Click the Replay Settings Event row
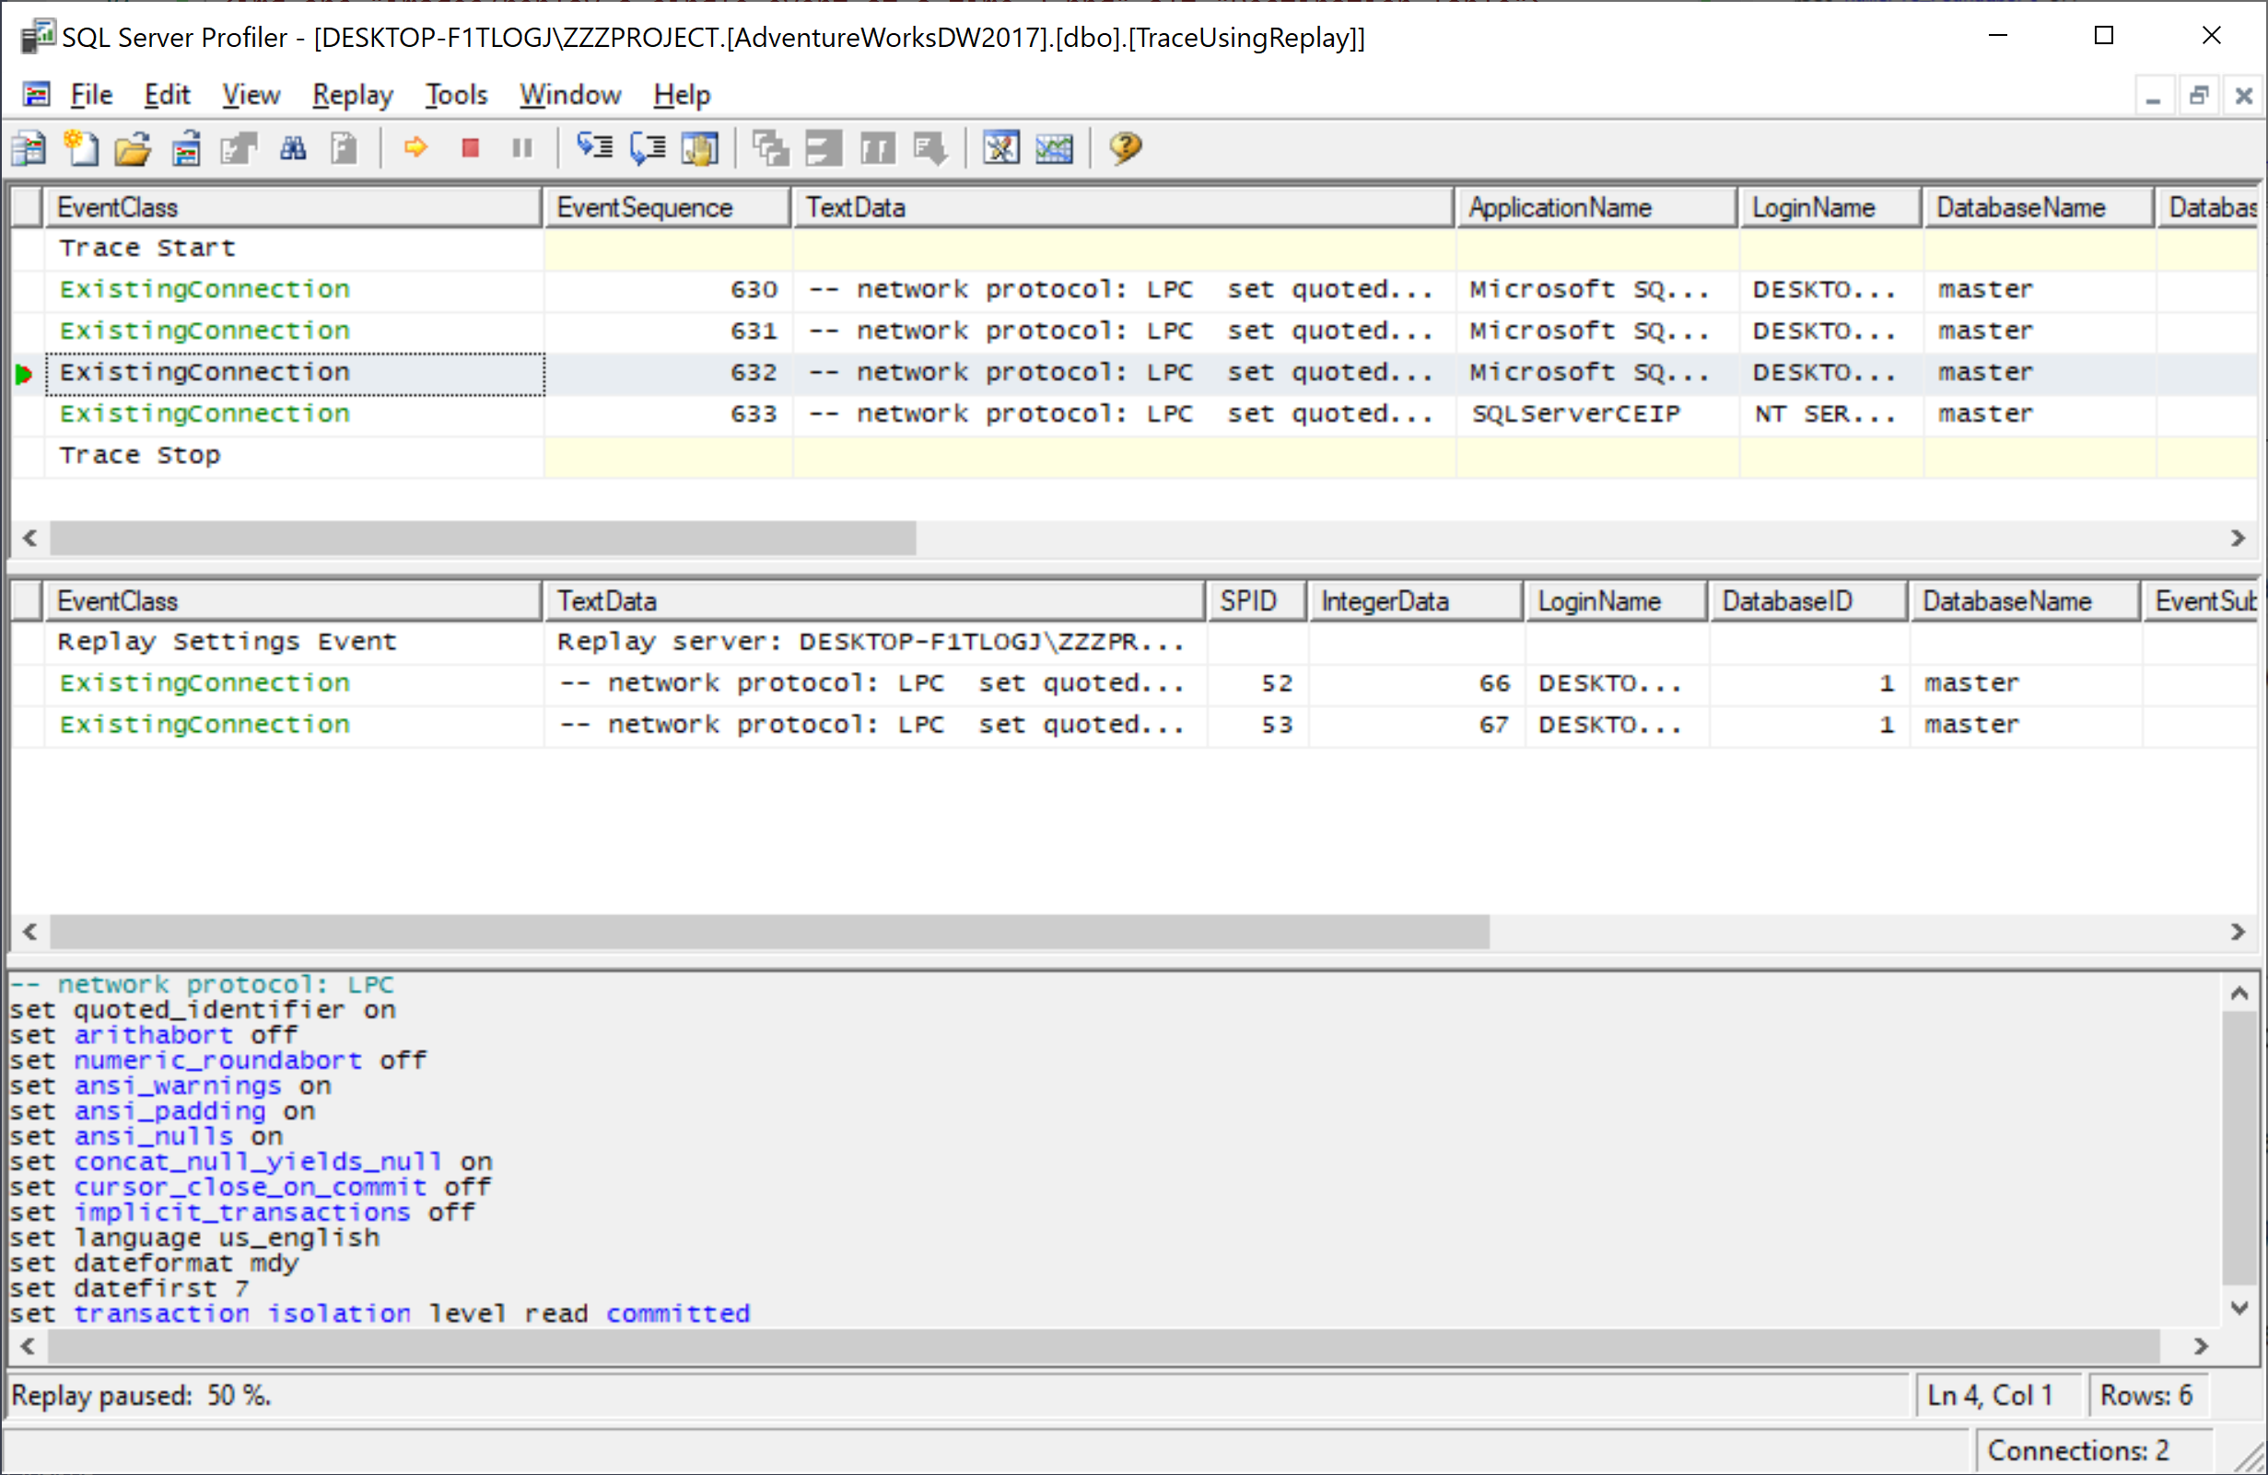The height and width of the screenshot is (1475, 2268). (227, 642)
